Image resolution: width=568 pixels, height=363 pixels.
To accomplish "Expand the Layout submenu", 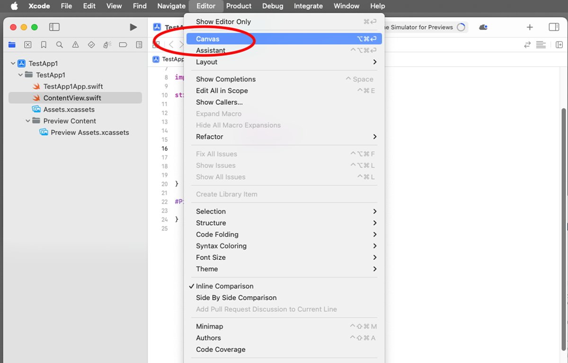I will [x=284, y=62].
